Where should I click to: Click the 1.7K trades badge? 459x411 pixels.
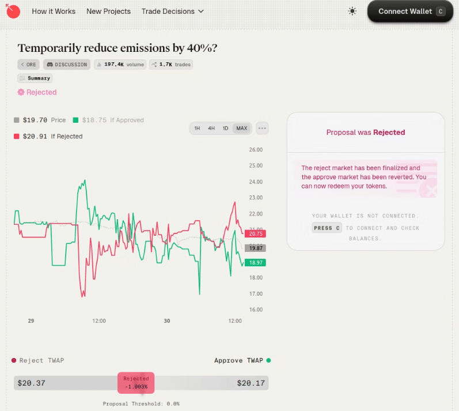[x=171, y=65]
